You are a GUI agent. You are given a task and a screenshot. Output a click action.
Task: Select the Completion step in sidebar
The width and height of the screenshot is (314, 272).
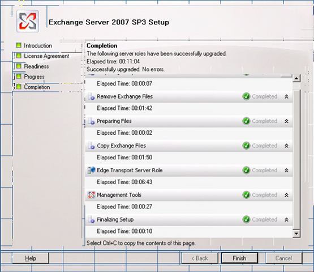click(x=33, y=87)
